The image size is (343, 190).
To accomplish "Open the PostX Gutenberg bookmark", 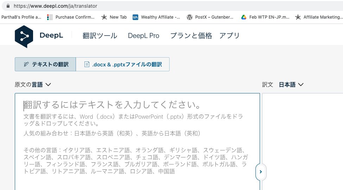I will coord(210,17).
